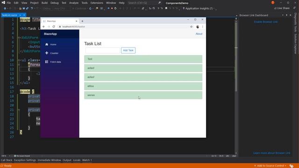Click the Continue debug button
The image size is (299, 168).
tap(79, 8)
